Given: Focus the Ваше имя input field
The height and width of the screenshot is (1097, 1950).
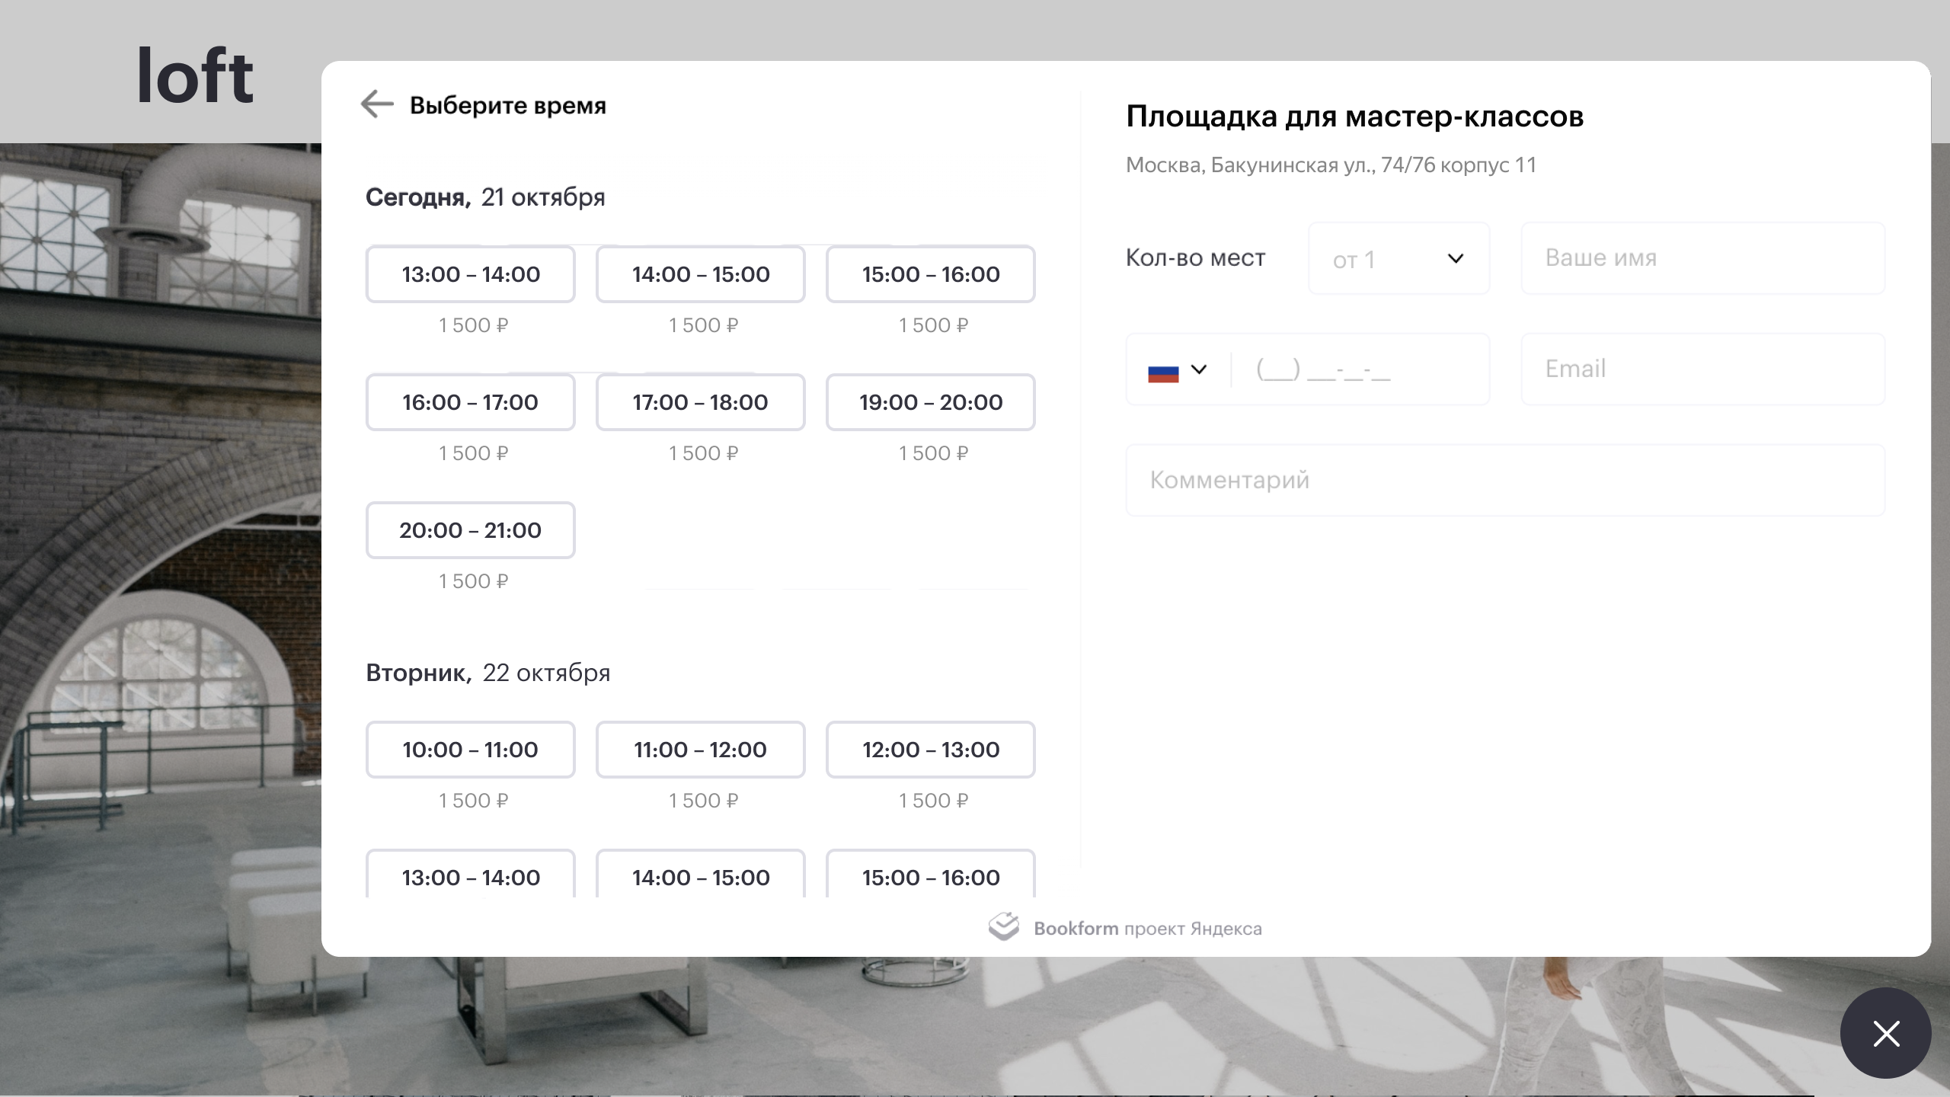Looking at the screenshot, I should coord(1703,258).
